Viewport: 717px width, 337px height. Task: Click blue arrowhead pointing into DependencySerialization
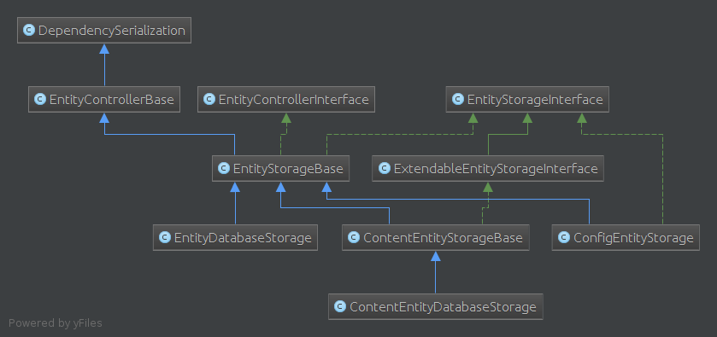click(x=104, y=49)
